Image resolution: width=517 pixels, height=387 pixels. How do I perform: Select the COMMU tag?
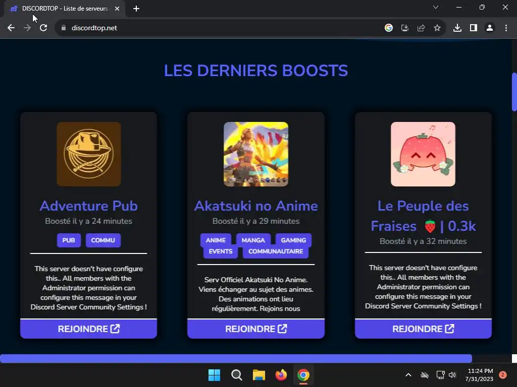pos(103,240)
